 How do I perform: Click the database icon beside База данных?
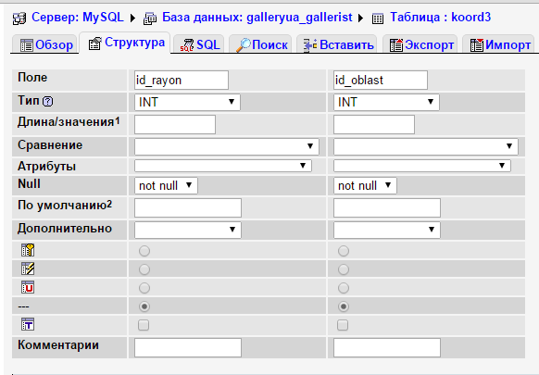tap(150, 19)
